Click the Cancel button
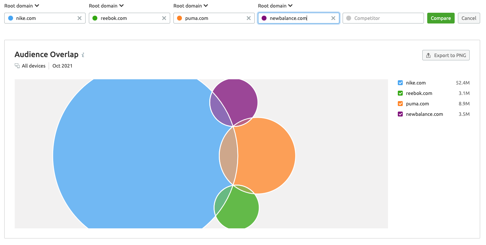This screenshot has height=245, width=486. [469, 18]
